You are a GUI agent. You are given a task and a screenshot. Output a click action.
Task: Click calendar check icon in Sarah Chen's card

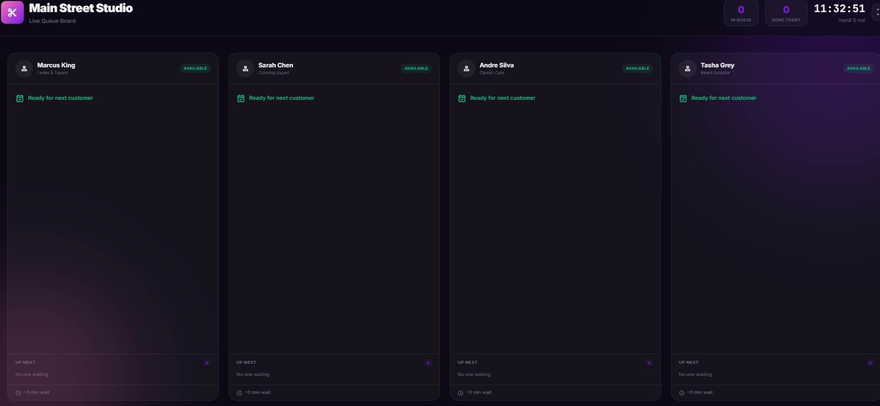point(241,98)
